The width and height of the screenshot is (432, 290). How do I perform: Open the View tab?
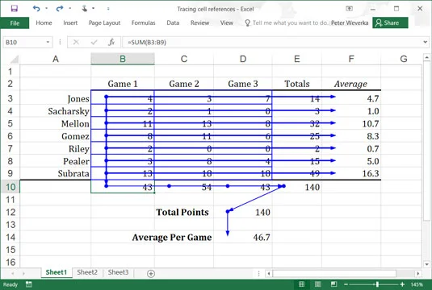tap(226, 23)
